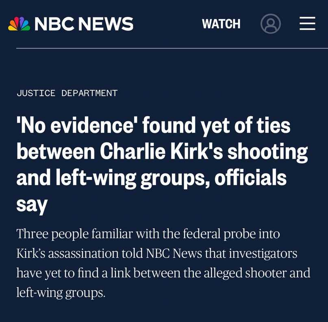The width and height of the screenshot is (328, 322).
Task: Click summary line starting "Three people familiar"
Action: point(148,234)
